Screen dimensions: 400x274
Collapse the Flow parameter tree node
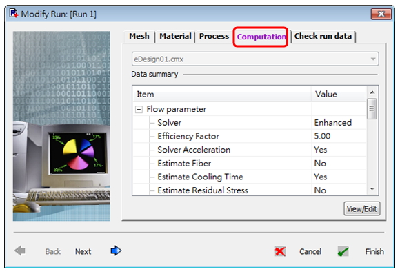click(139, 110)
